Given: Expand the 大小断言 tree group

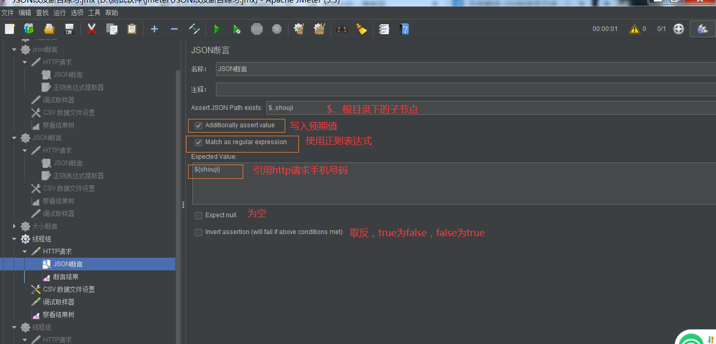Looking at the screenshot, I should pos(14,226).
